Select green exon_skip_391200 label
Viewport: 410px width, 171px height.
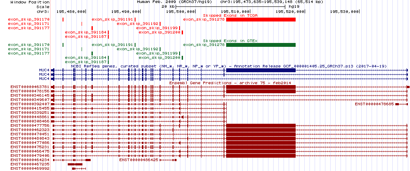click(160, 58)
